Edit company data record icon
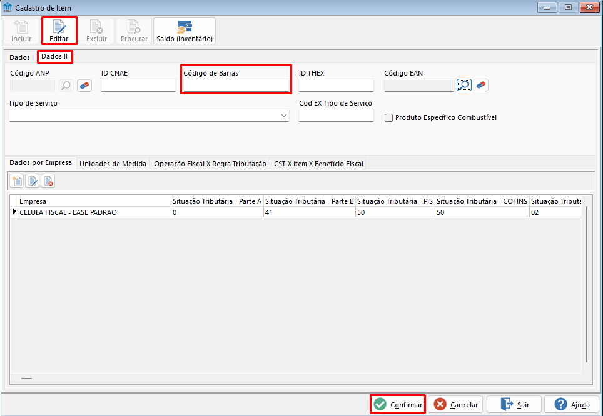The image size is (603, 416). (33, 181)
